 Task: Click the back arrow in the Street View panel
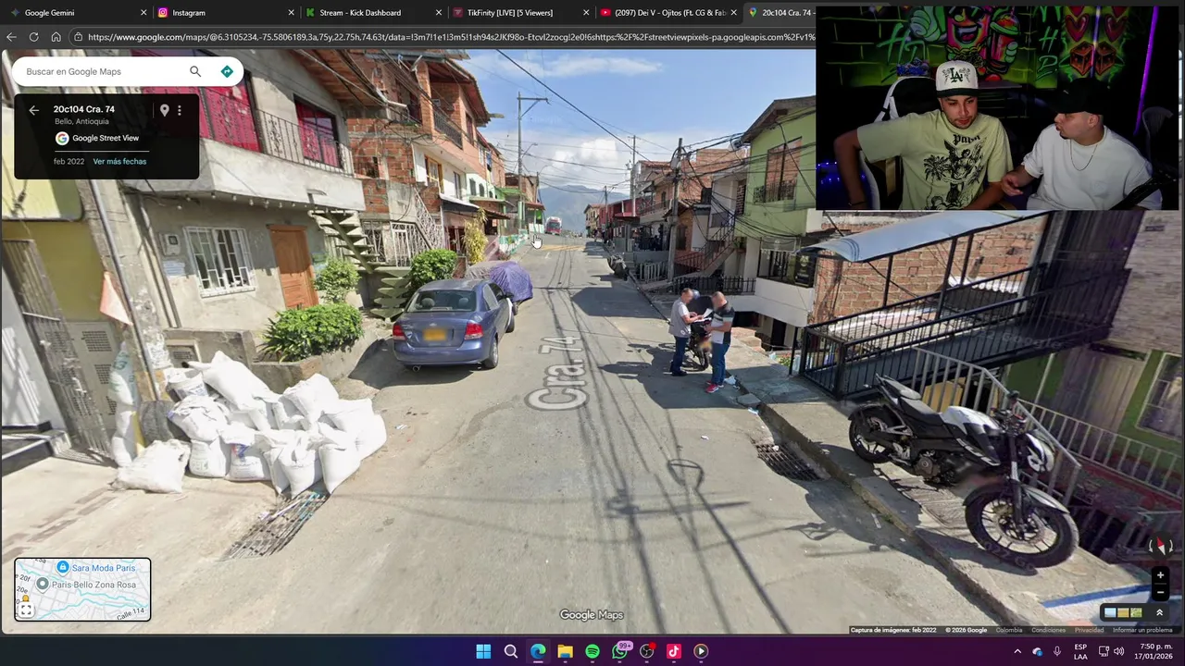click(x=33, y=110)
